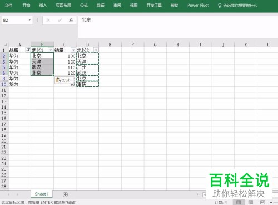
Task: Select column D header
Action: click(87, 45)
